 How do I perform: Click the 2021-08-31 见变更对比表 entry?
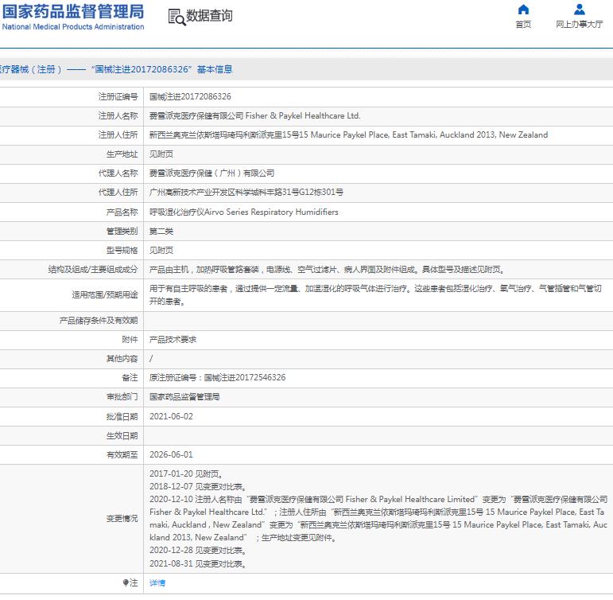pos(198,563)
